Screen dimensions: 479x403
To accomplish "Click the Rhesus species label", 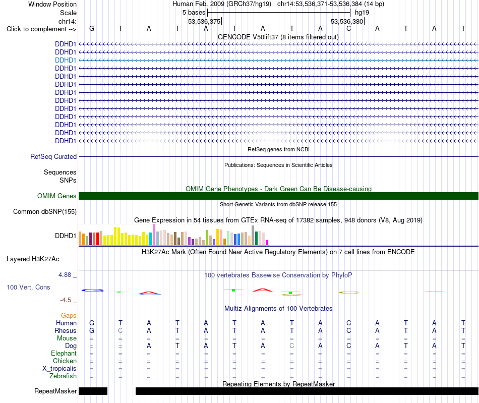I will coord(66,330).
